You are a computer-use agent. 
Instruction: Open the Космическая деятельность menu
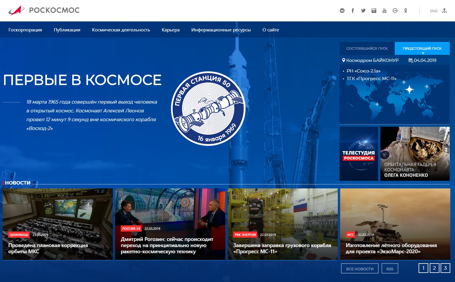point(121,30)
